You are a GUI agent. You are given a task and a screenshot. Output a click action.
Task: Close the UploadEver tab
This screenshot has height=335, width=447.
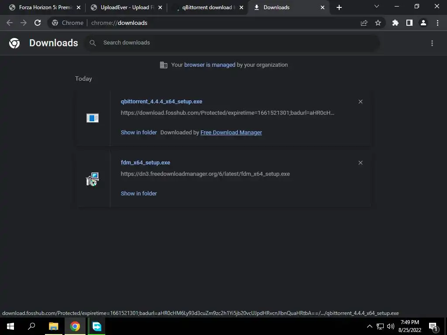click(160, 7)
